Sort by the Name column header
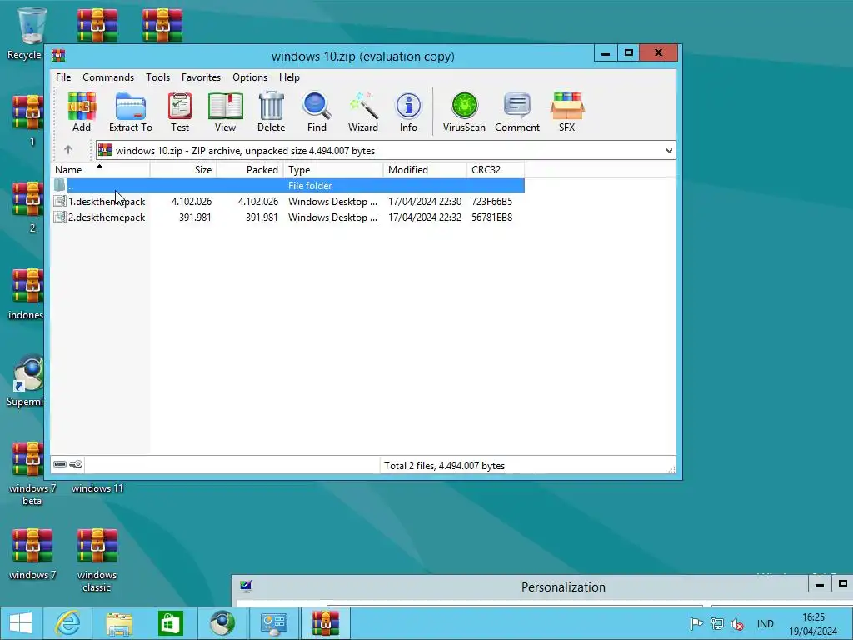 [x=101, y=170]
